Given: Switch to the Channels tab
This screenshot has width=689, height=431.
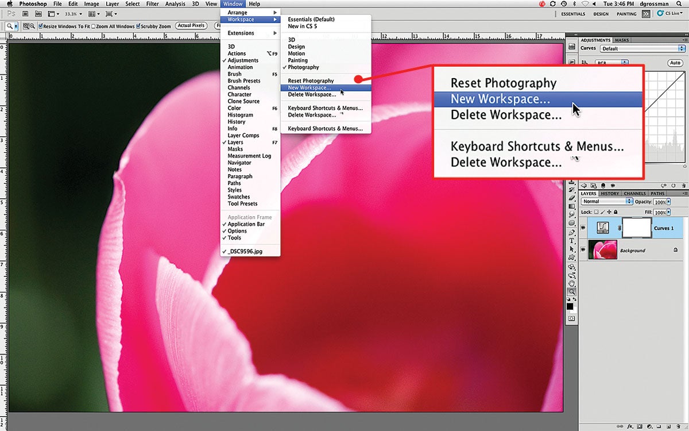Looking at the screenshot, I should pos(634,194).
